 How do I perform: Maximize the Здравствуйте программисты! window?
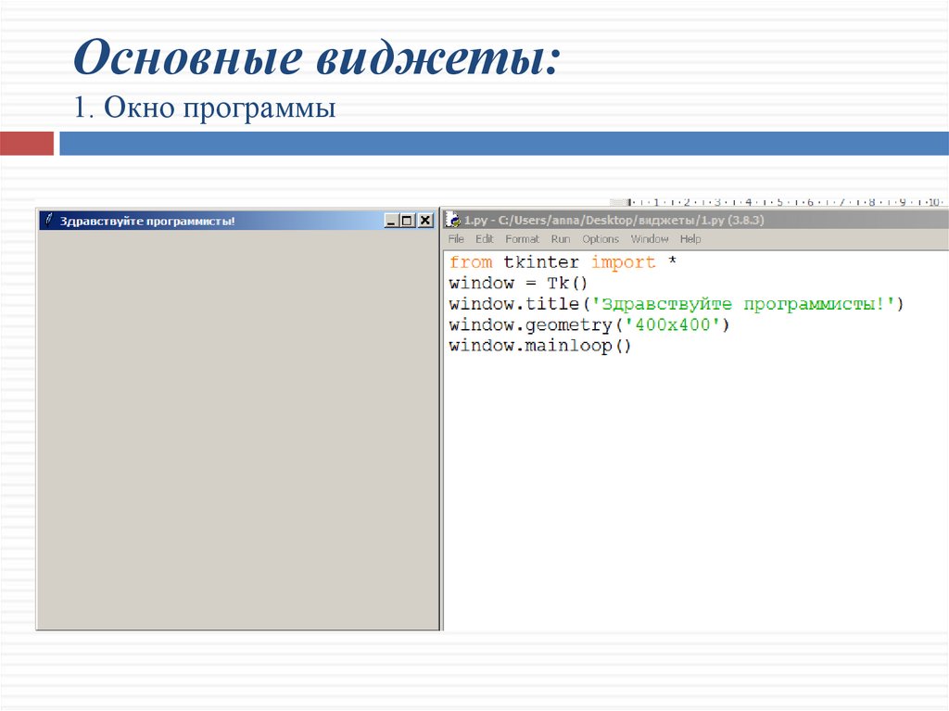[x=408, y=221]
